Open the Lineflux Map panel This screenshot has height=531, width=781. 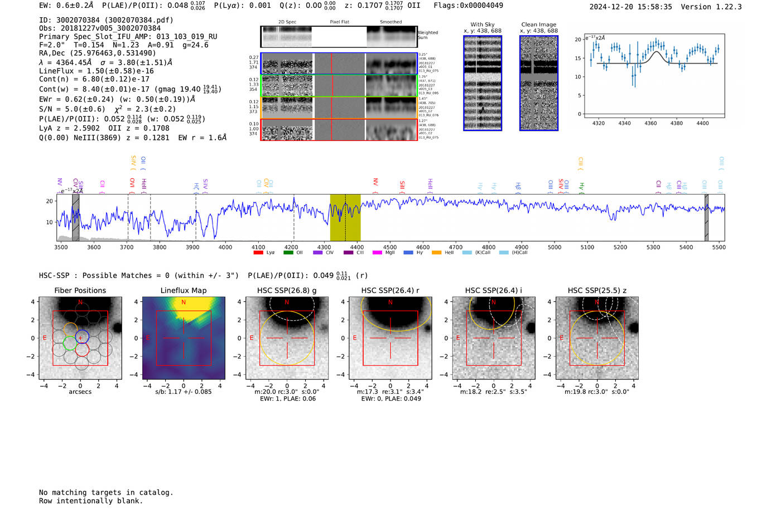pos(184,338)
